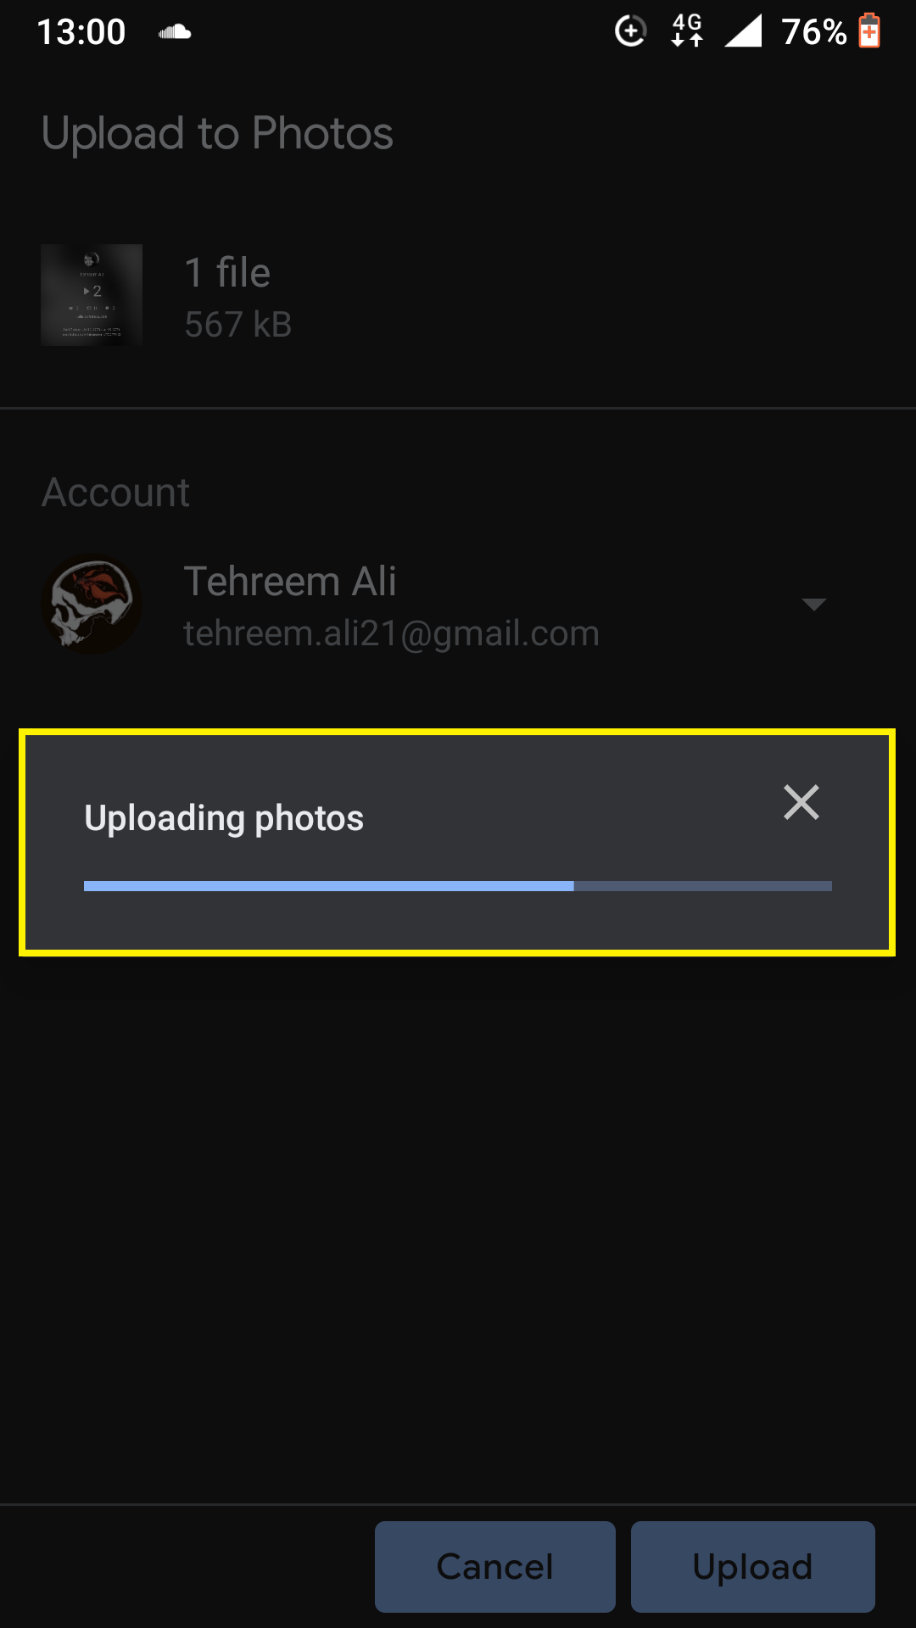Screen dimensions: 916x1628
Task: Tap the 4G network indicator
Action: click(687, 31)
